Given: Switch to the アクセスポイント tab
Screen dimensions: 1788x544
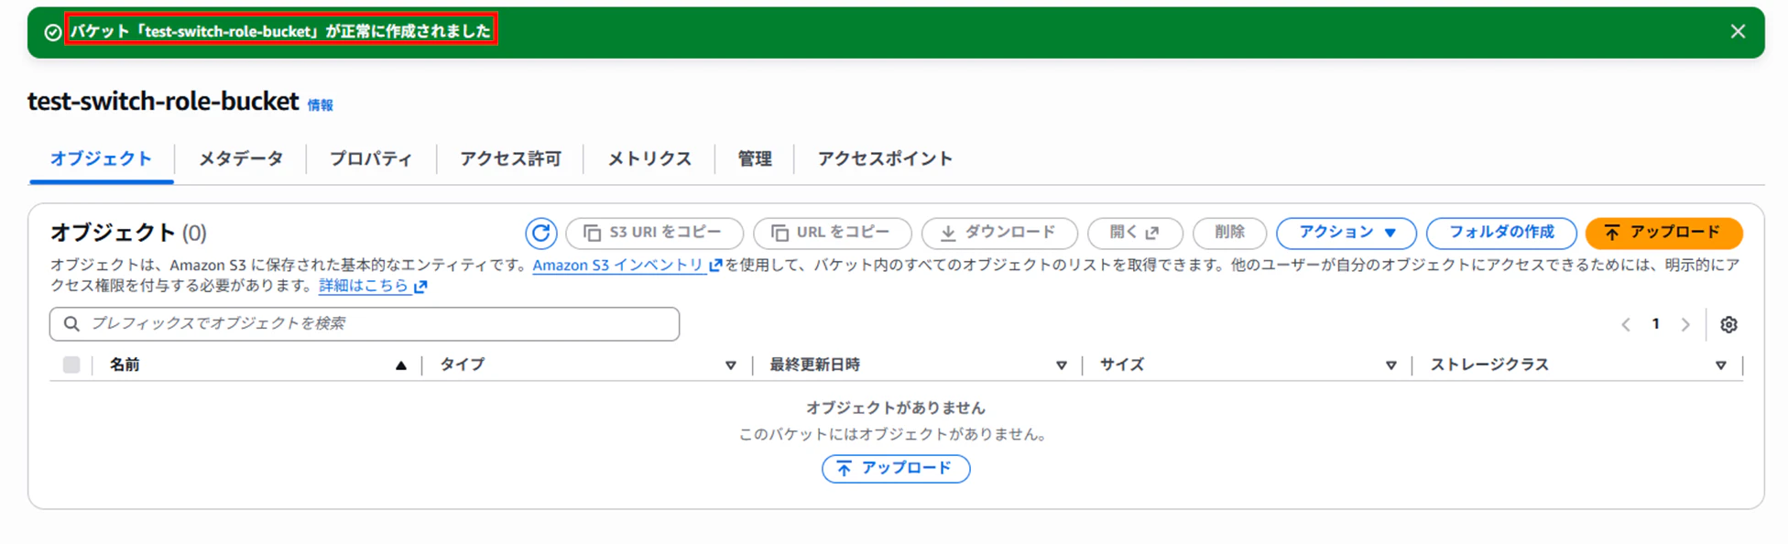Looking at the screenshot, I should (x=885, y=158).
